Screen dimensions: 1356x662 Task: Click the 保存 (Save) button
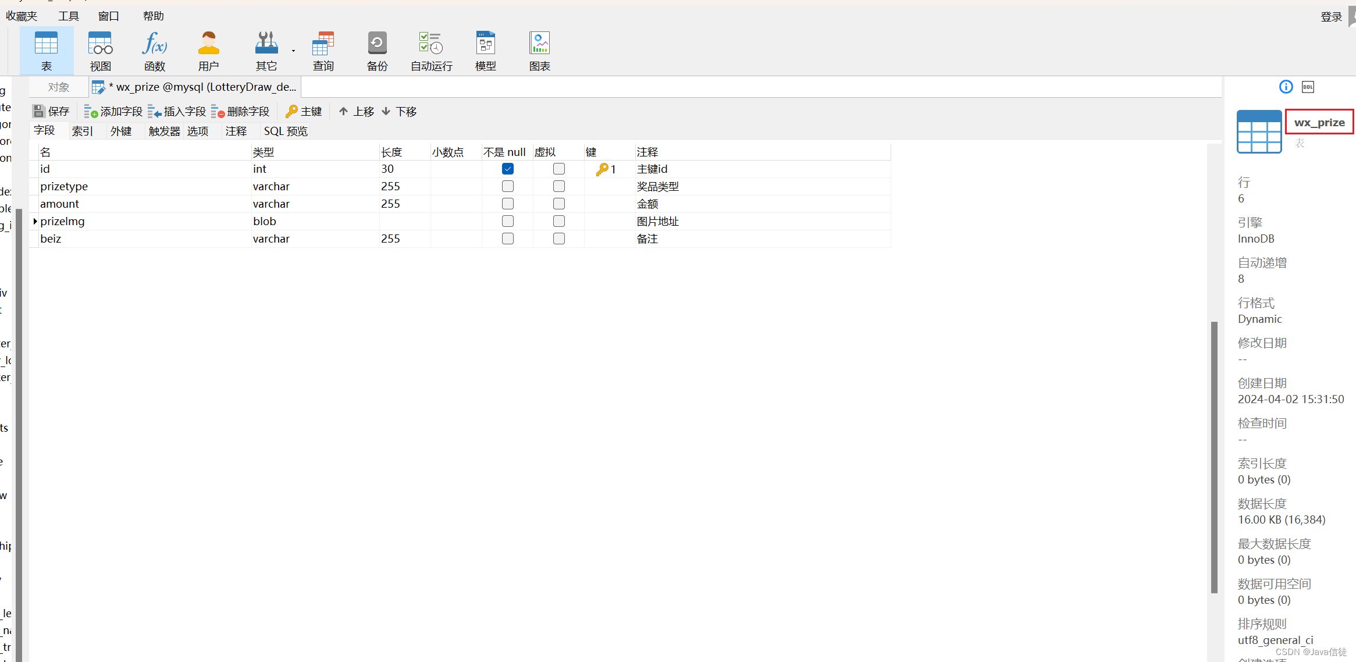pos(51,111)
